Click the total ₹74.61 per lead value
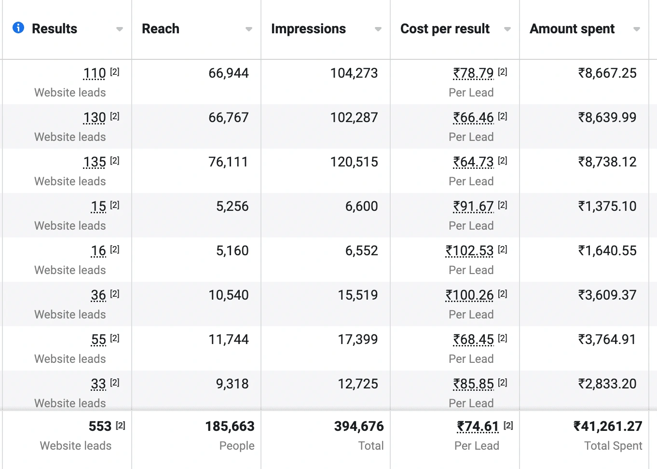Image resolution: width=657 pixels, height=469 pixels. tap(478, 427)
